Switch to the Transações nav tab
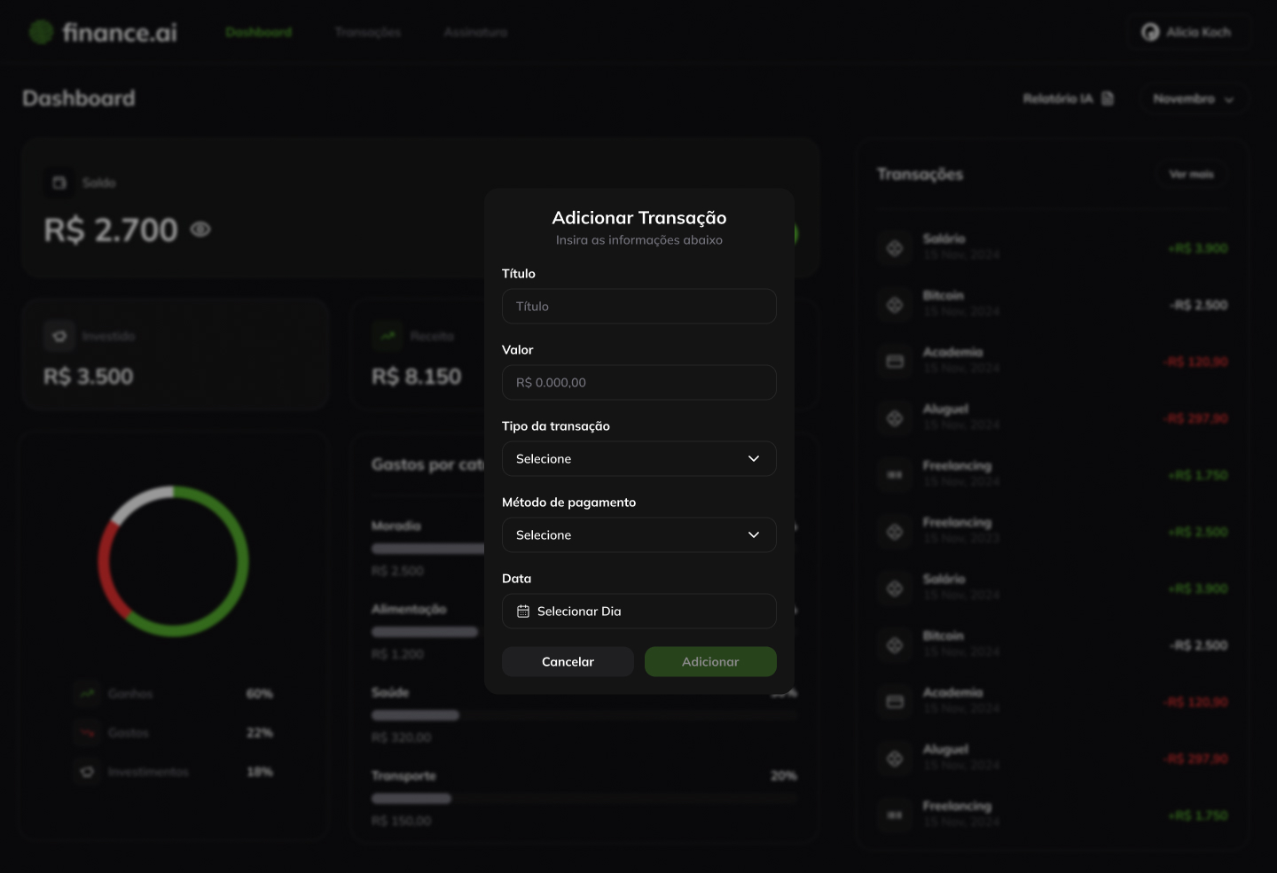Image resolution: width=1277 pixels, height=873 pixels. tap(368, 32)
